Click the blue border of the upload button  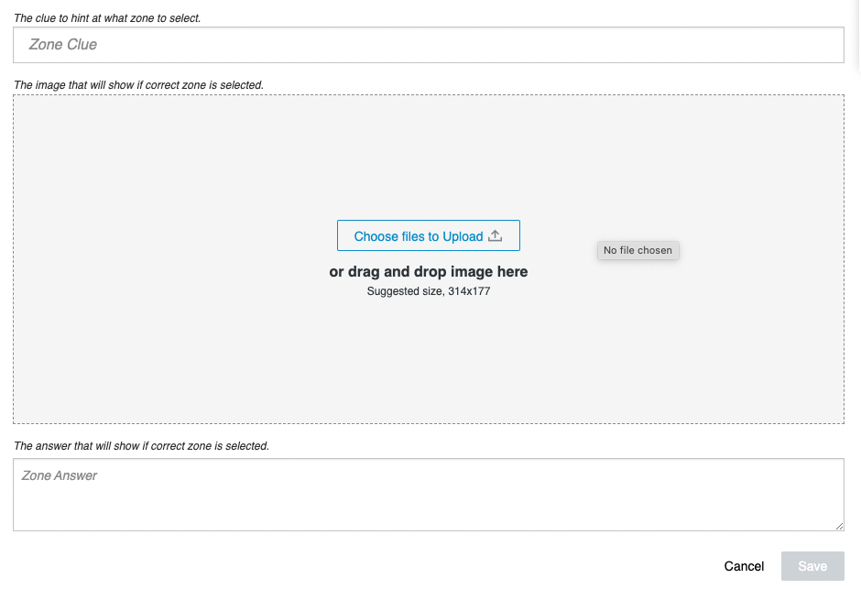tap(338, 235)
